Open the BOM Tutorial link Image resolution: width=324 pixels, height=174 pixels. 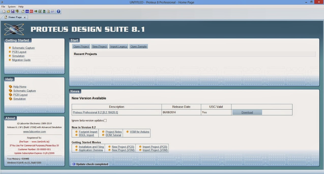click(x=113, y=135)
